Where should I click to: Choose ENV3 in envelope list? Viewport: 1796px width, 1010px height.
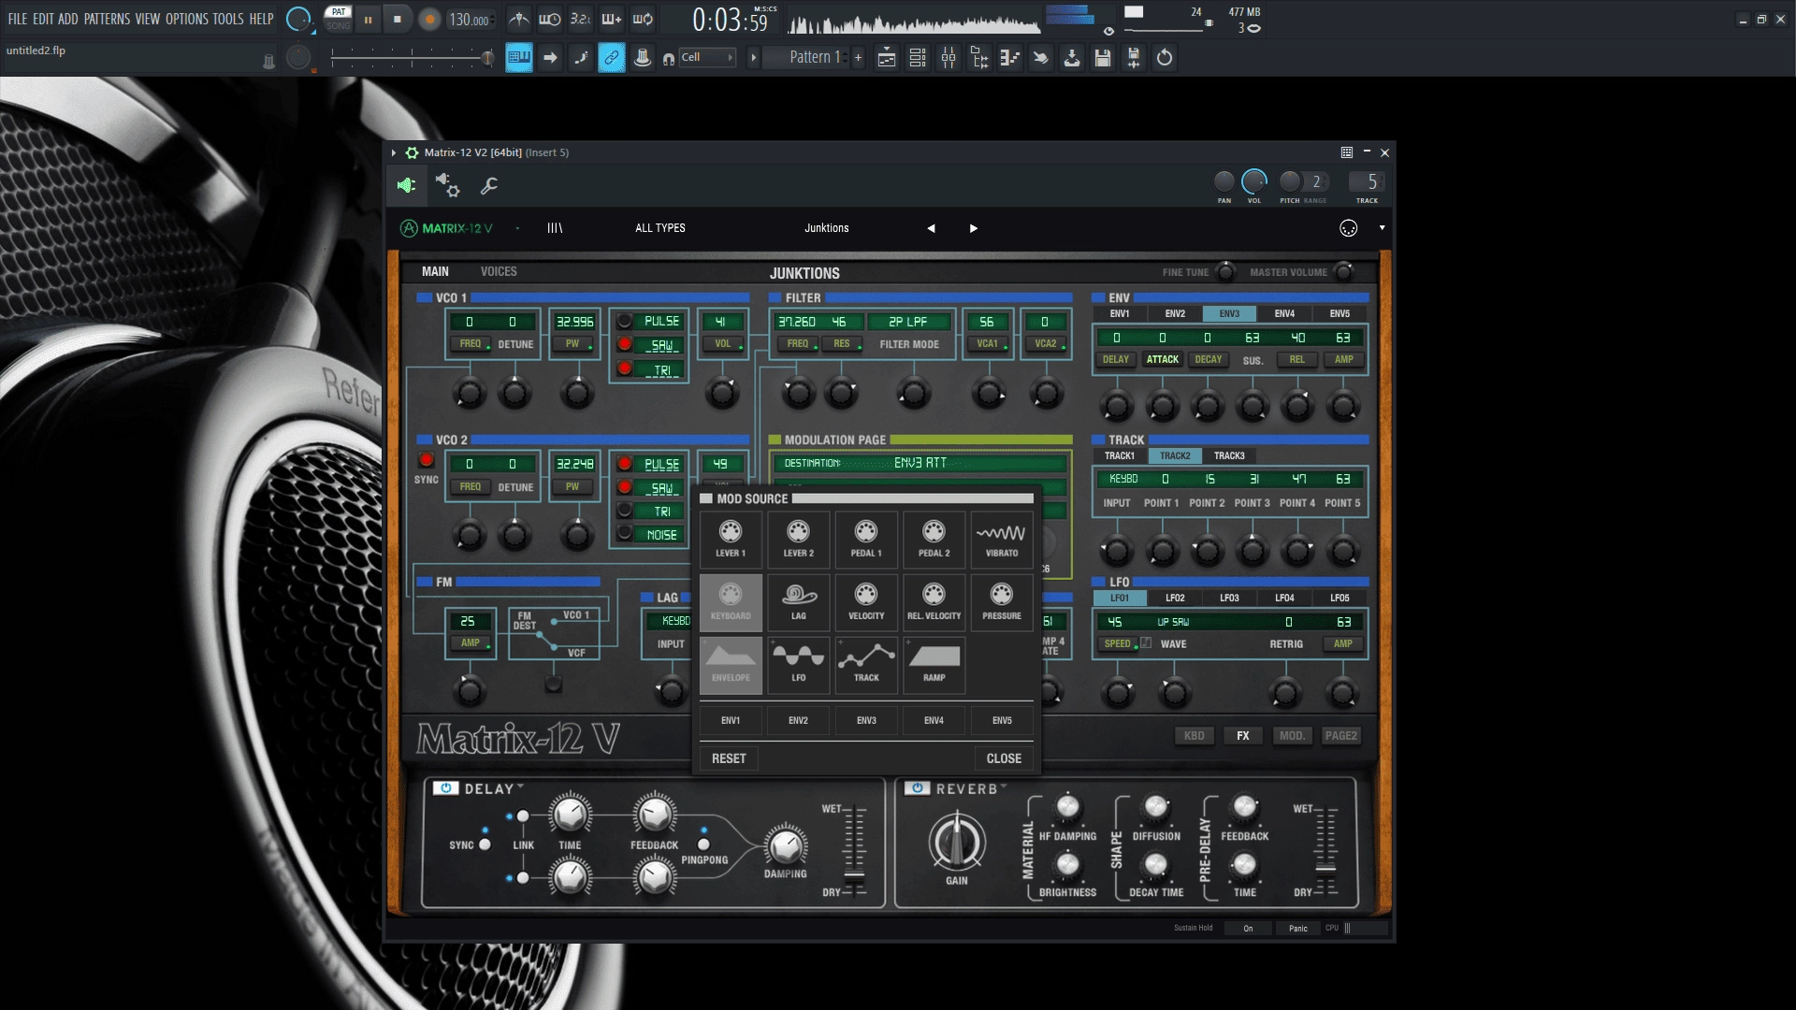(x=866, y=721)
